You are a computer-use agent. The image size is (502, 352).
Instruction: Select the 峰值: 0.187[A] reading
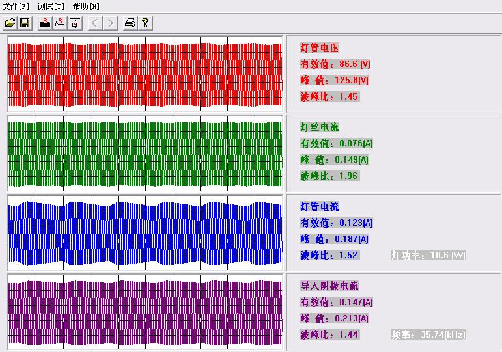334,239
